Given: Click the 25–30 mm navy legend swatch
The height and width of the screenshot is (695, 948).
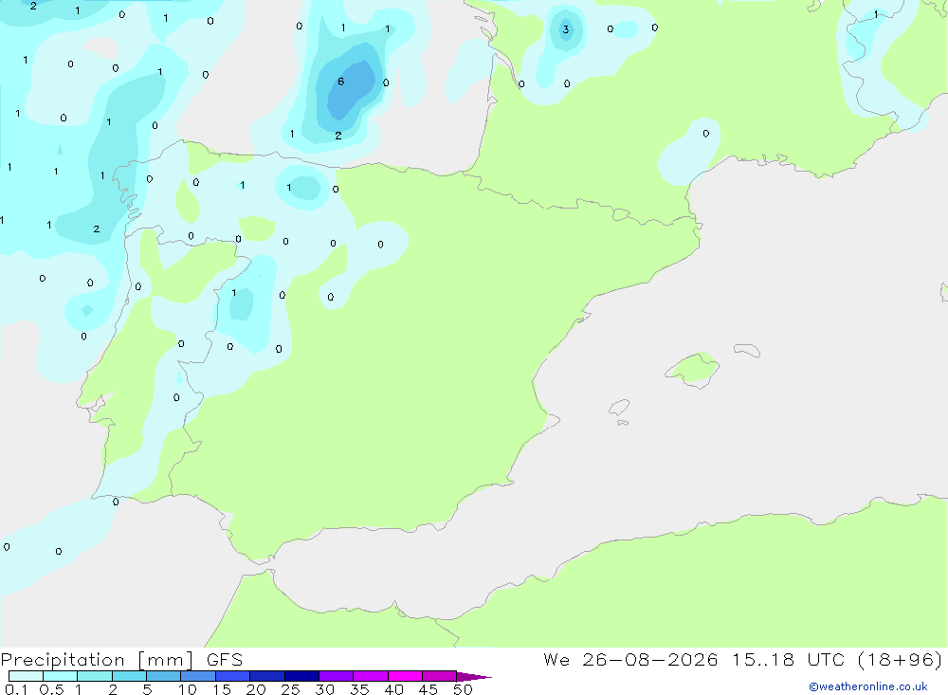Looking at the screenshot, I should (x=301, y=676).
